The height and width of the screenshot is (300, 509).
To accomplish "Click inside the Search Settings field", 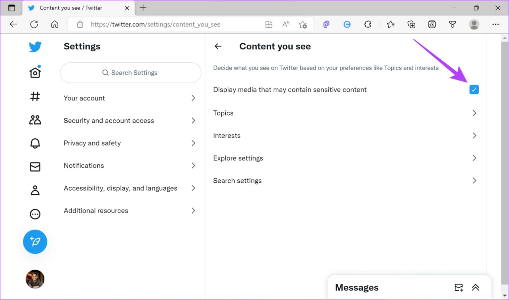I will tap(131, 73).
